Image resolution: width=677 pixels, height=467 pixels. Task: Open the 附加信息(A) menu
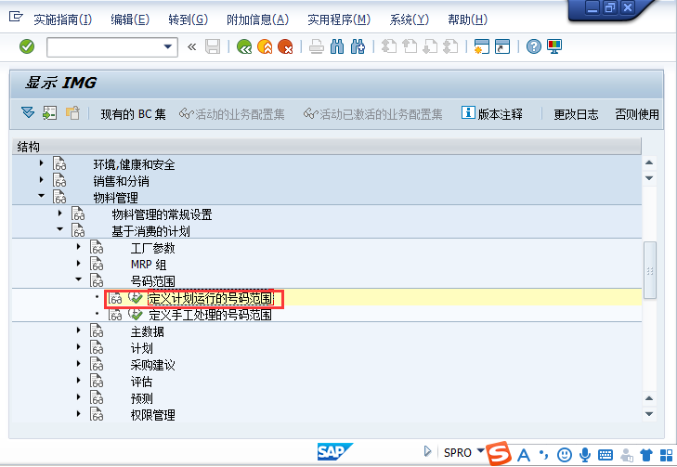(x=258, y=19)
